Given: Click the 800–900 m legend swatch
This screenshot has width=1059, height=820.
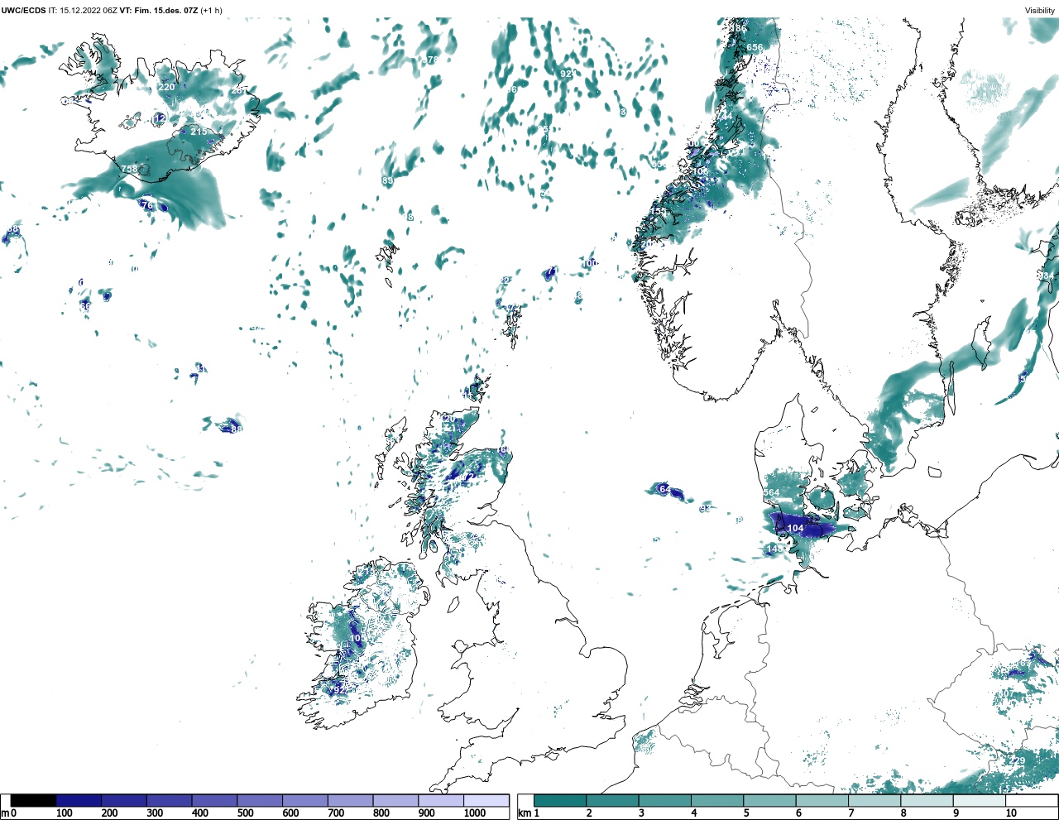Looking at the screenshot, I should (395, 800).
